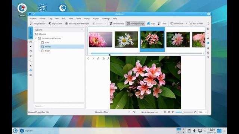Image resolution: width=239 pixels, height=134 pixels.
Task: Open the Tag menu
Action: (x=50, y=19)
